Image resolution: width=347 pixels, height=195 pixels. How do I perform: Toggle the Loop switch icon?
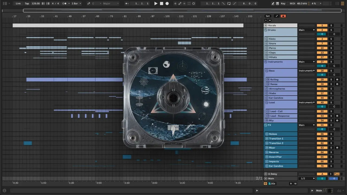229,4
